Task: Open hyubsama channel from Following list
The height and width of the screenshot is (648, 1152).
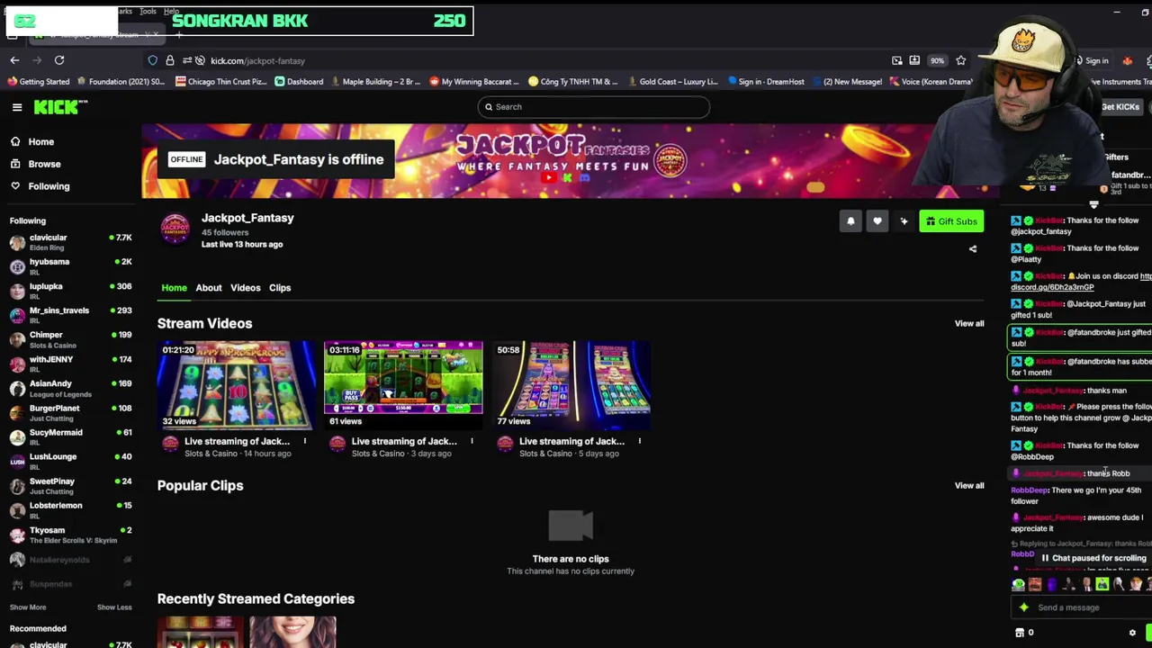Action: [69, 266]
